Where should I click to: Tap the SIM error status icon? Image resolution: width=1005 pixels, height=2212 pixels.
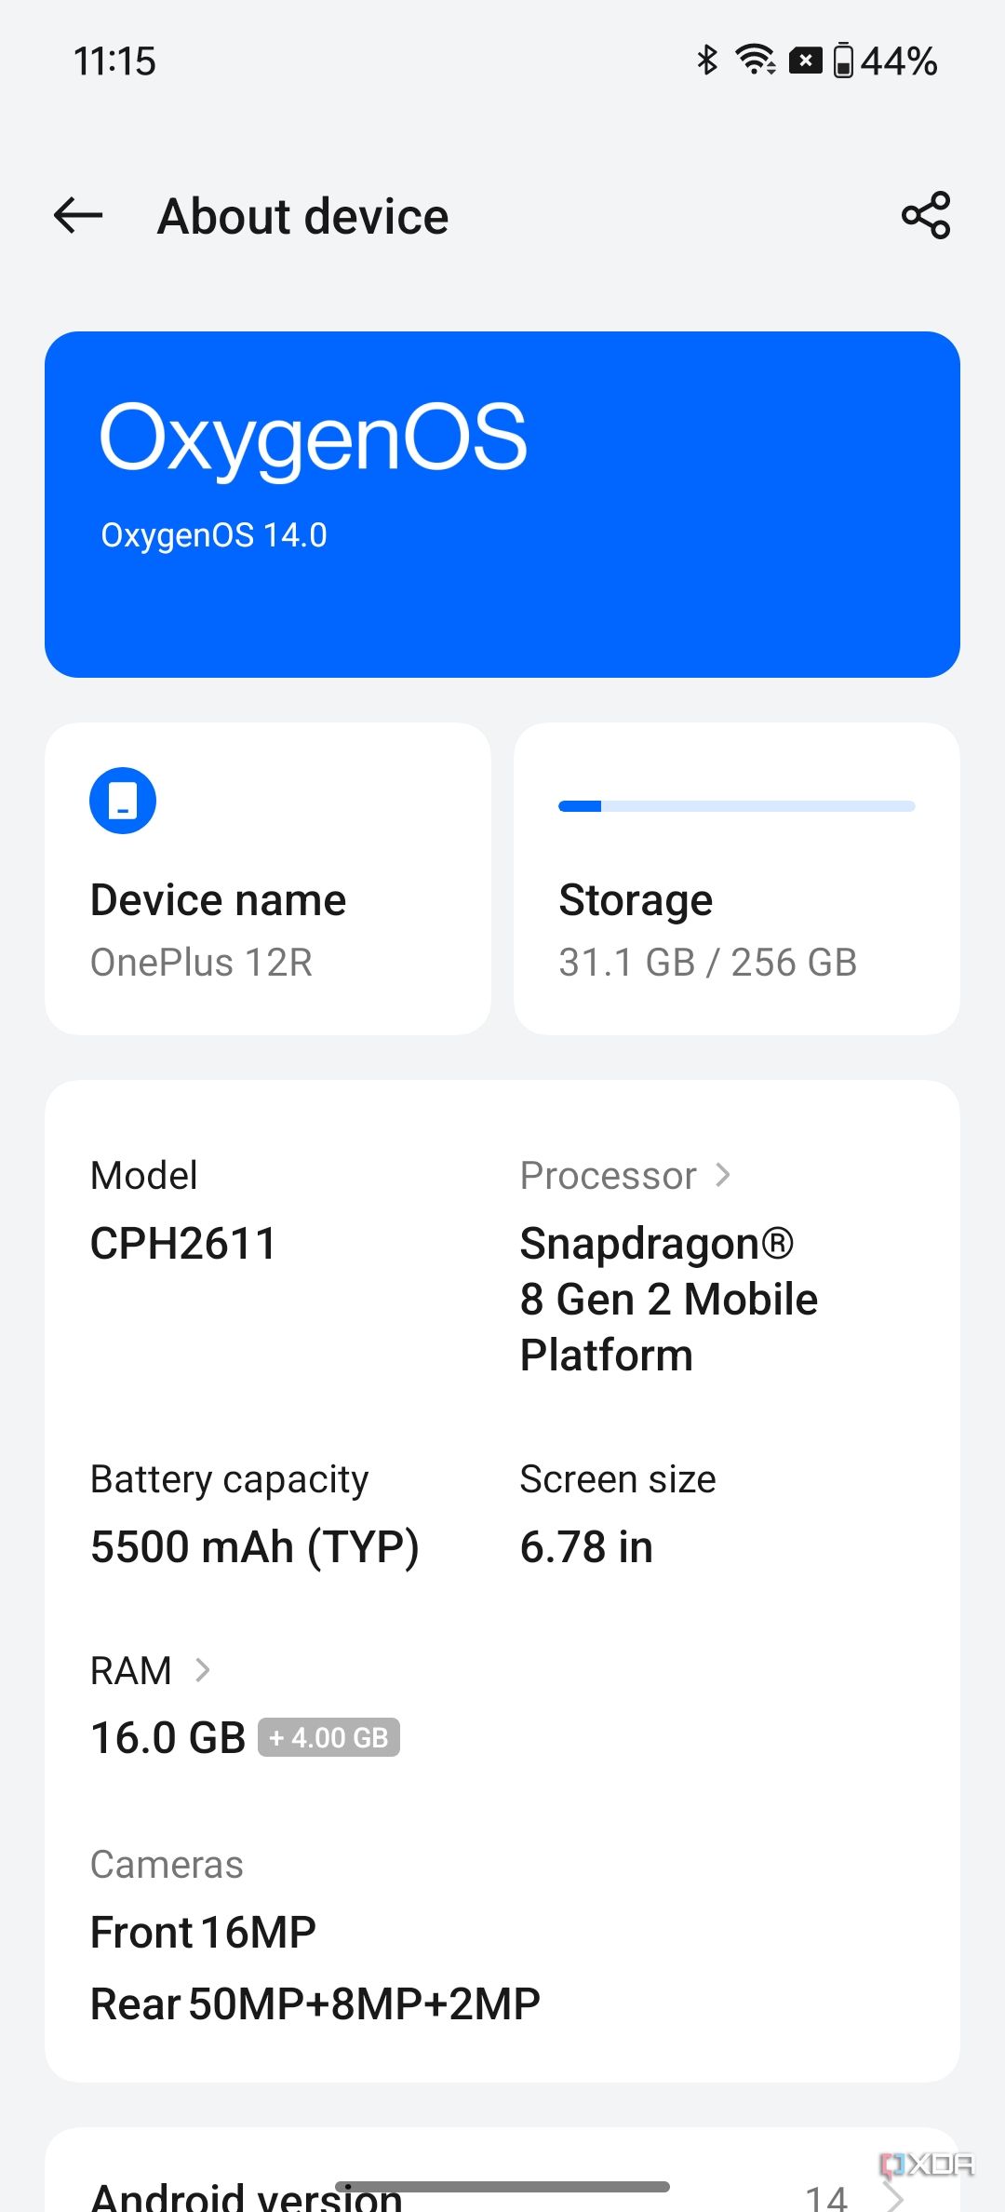coord(805,61)
